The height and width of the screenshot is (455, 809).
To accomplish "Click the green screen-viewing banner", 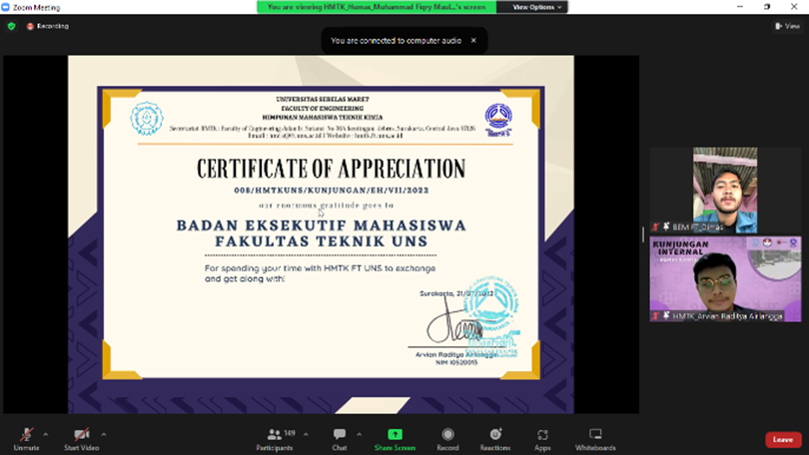I will 377,7.
